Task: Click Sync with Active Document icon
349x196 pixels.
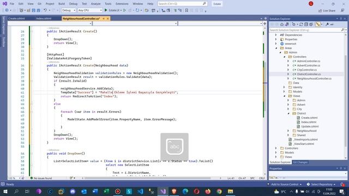Action: (301, 24)
